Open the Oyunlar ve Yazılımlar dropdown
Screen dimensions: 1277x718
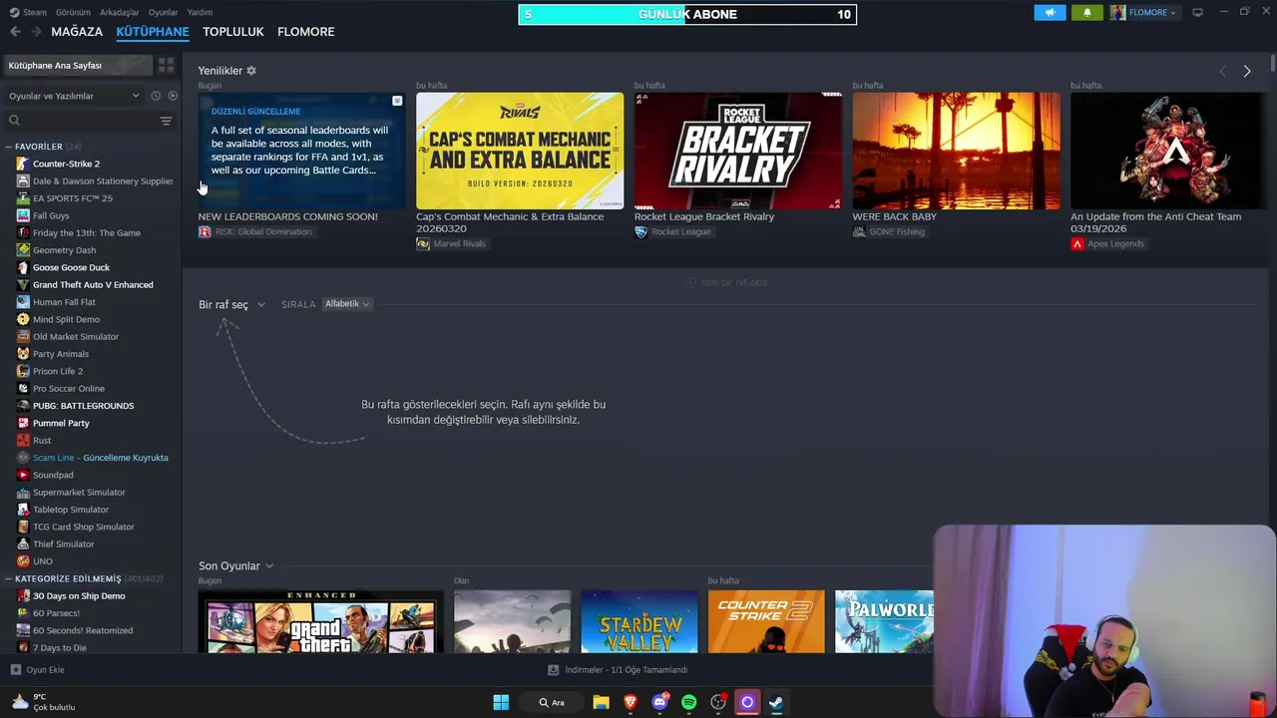[74, 96]
